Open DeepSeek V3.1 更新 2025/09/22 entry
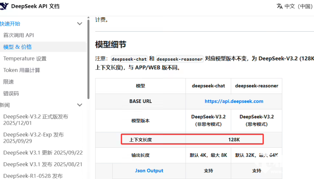 (43, 152)
